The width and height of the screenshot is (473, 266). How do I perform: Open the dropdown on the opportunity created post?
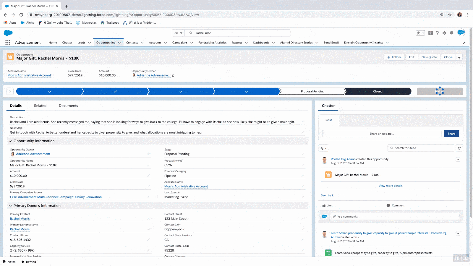click(x=458, y=159)
